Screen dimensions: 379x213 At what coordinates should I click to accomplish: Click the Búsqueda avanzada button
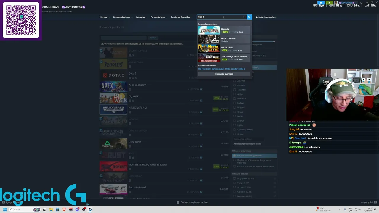point(224,74)
